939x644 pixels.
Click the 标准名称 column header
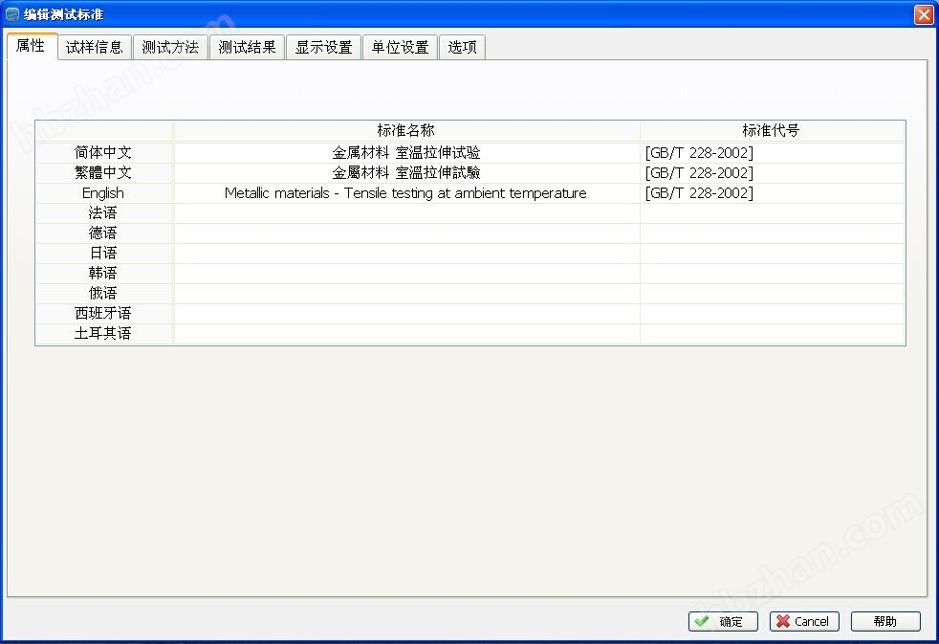click(x=406, y=131)
